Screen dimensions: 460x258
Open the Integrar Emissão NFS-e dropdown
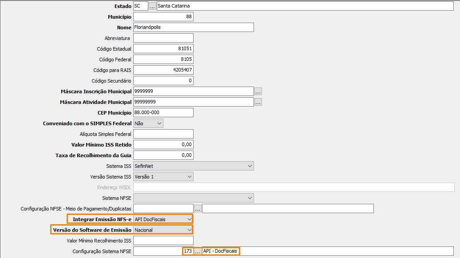(190, 219)
